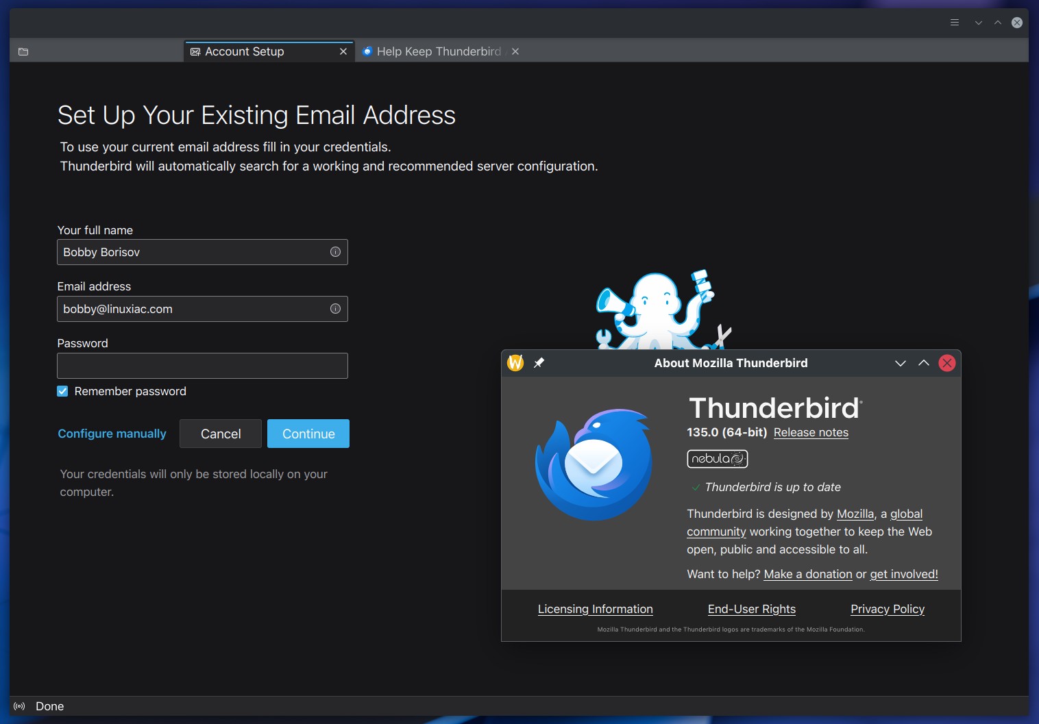The width and height of the screenshot is (1039, 724).
Task: Focus the Password input field
Action: [x=202, y=366]
